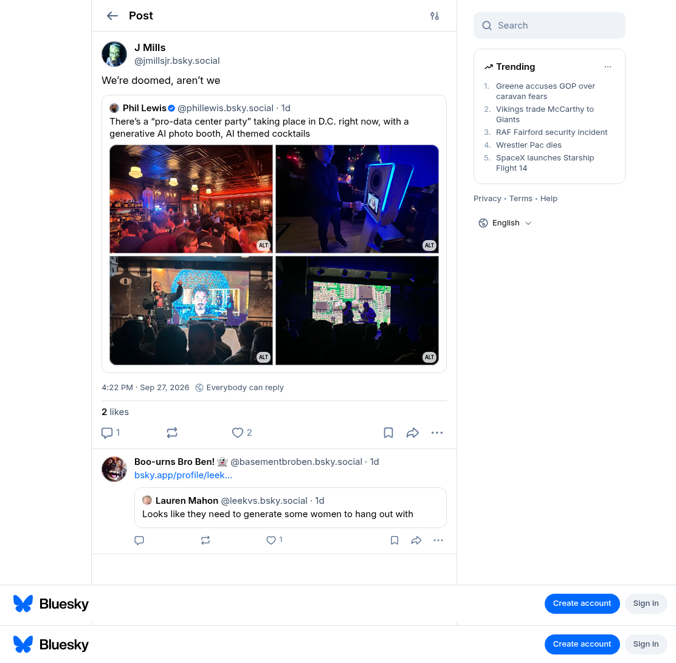The image size is (676, 663).
Task: Open more options on J Mills' post
Action: tap(437, 433)
